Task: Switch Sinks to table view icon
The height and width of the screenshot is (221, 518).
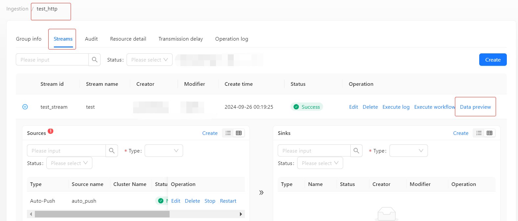Action: pos(489,133)
